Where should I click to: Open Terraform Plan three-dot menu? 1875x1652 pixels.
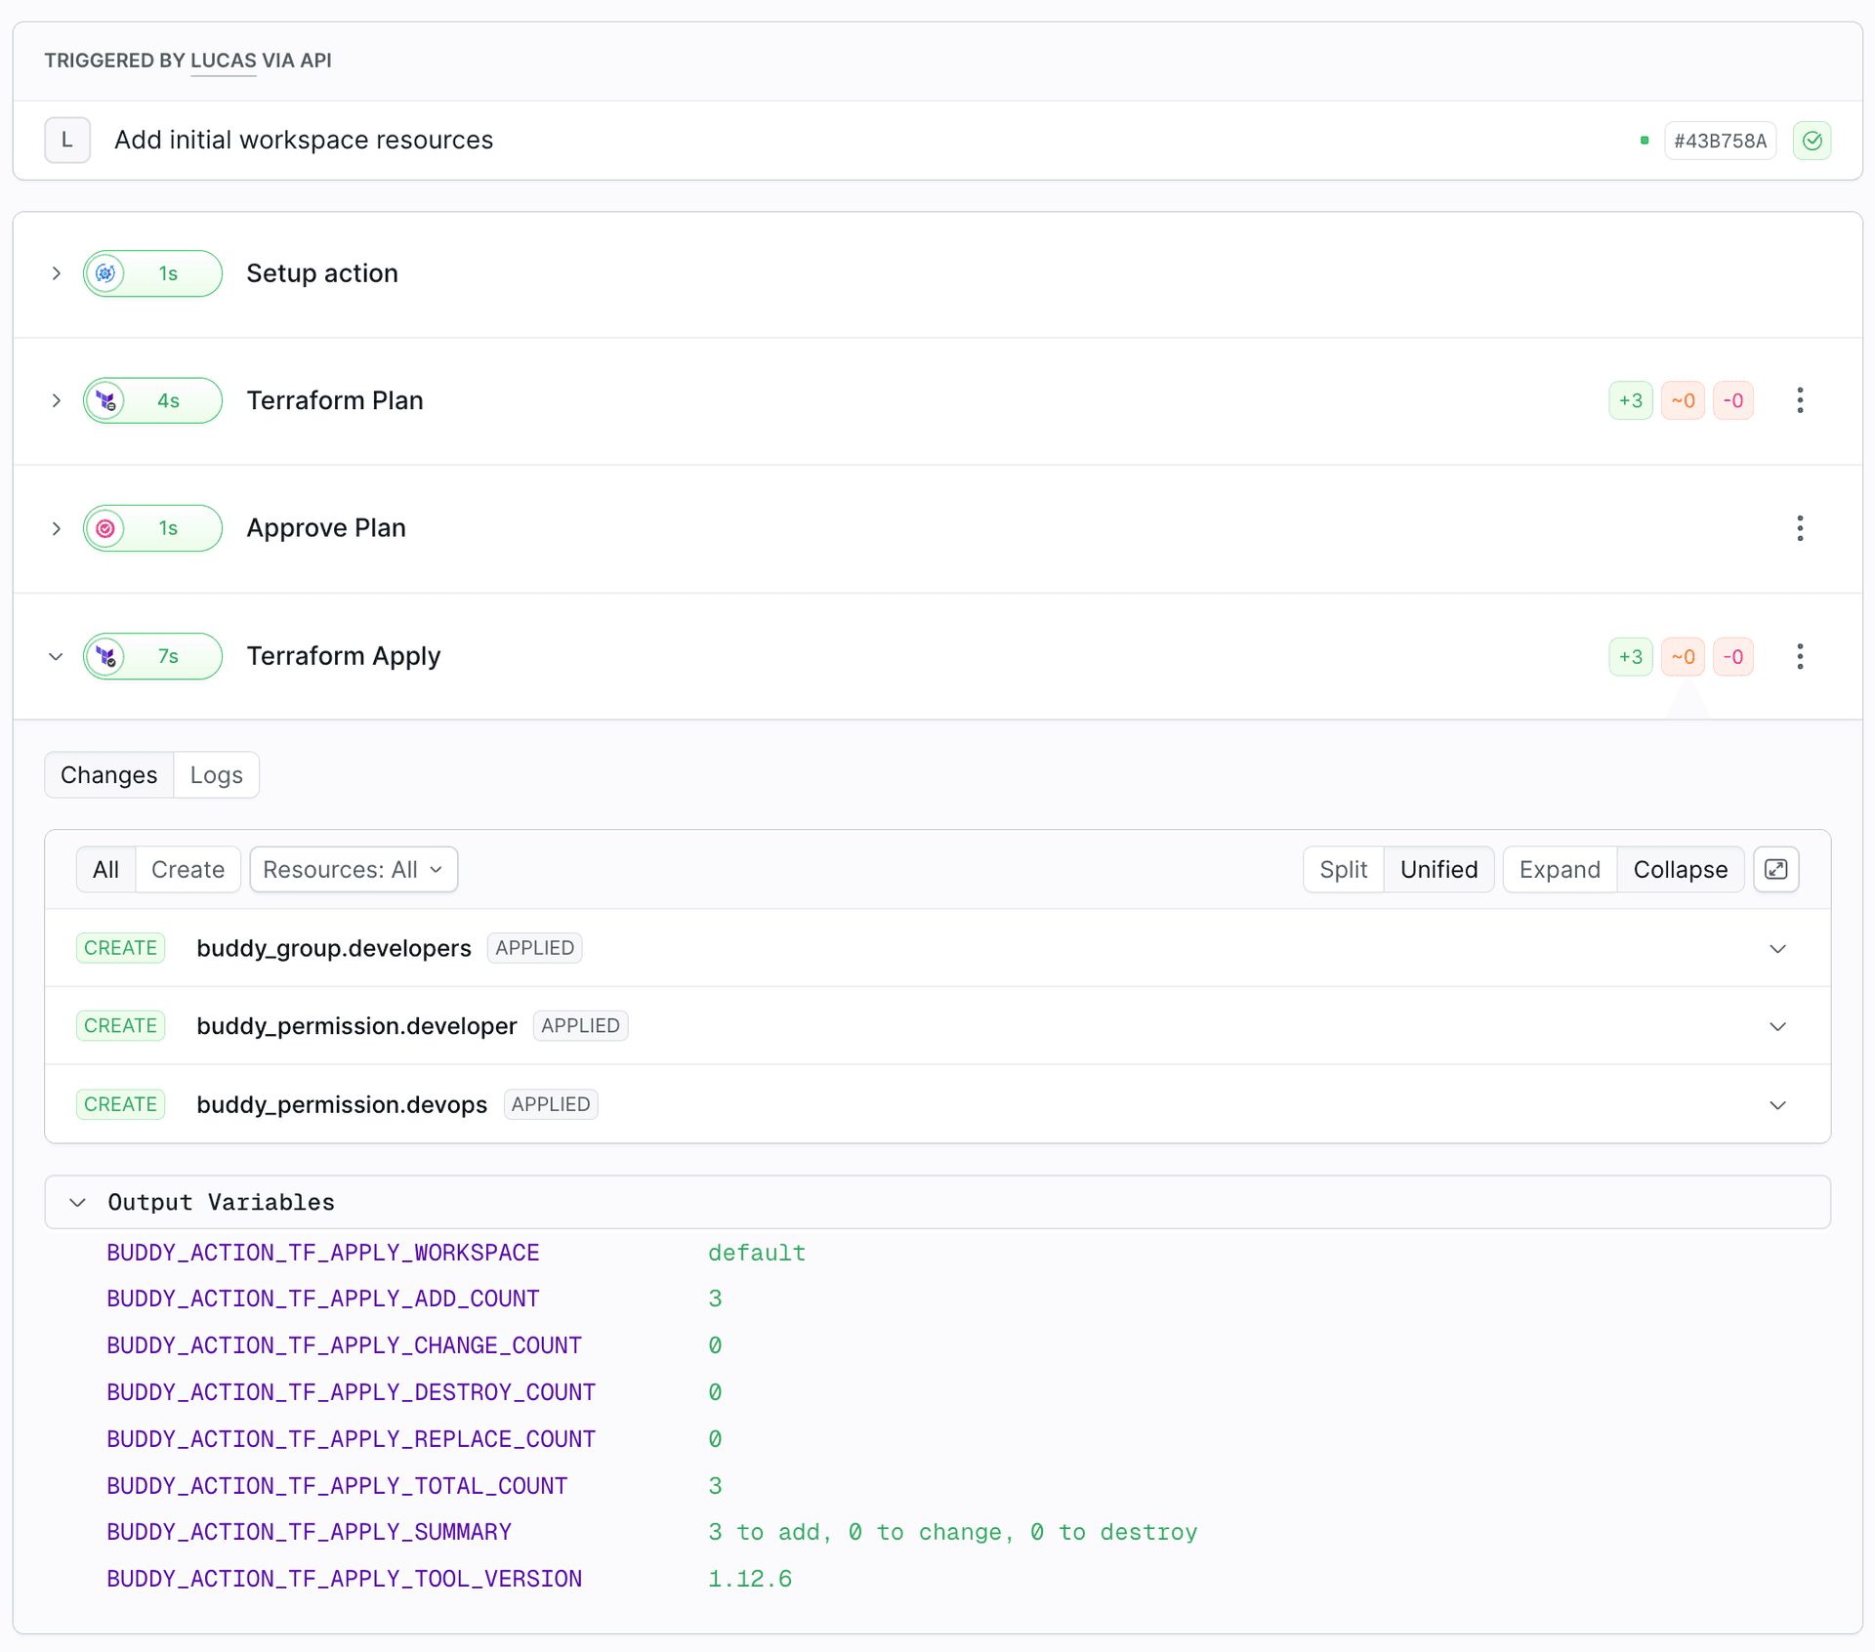tap(1800, 400)
